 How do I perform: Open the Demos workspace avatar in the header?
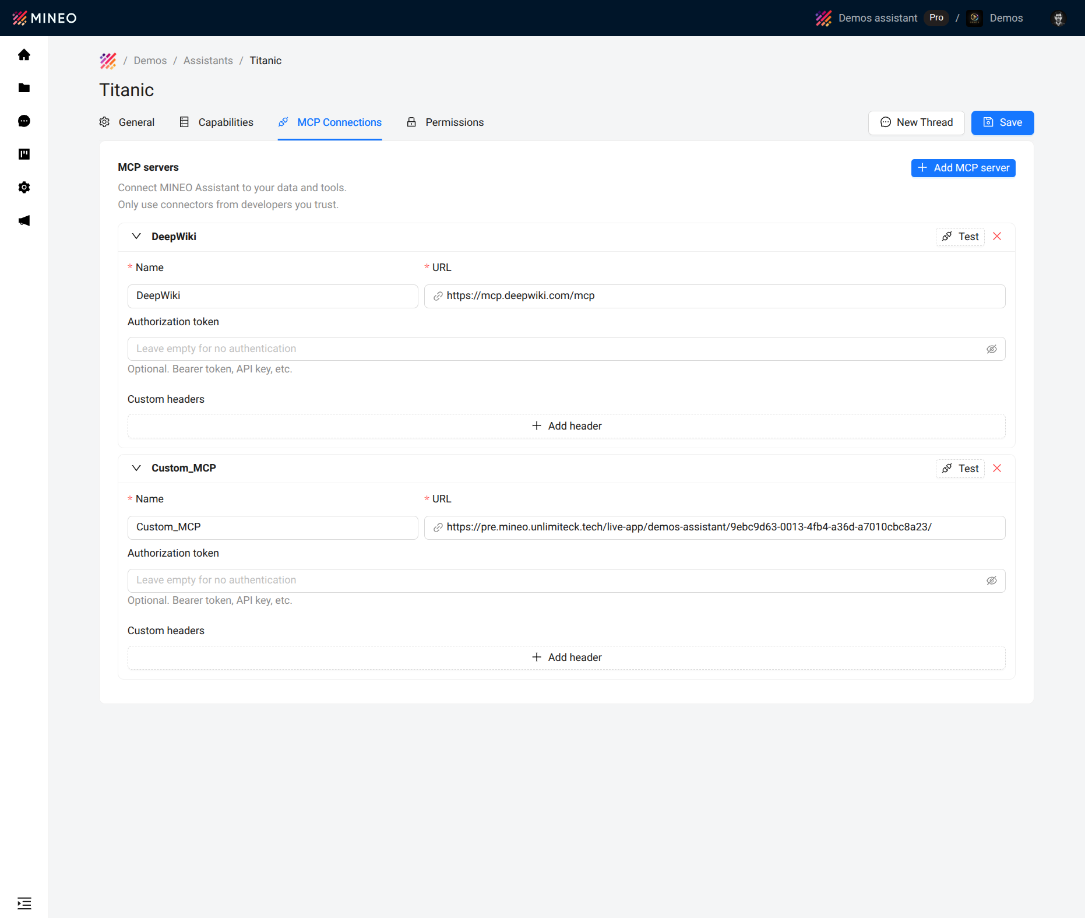(x=974, y=18)
